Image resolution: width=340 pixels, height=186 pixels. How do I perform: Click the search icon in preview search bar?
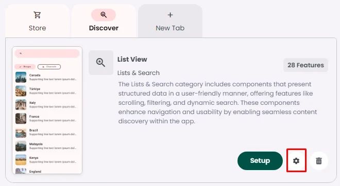[x=21, y=53]
